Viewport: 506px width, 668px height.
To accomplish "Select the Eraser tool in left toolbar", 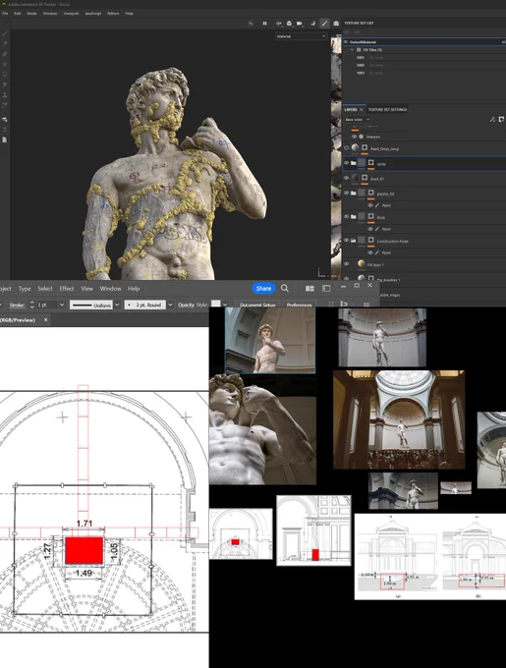I will click(5, 44).
